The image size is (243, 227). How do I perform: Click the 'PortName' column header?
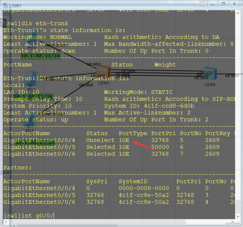pyautogui.click(x=18, y=65)
